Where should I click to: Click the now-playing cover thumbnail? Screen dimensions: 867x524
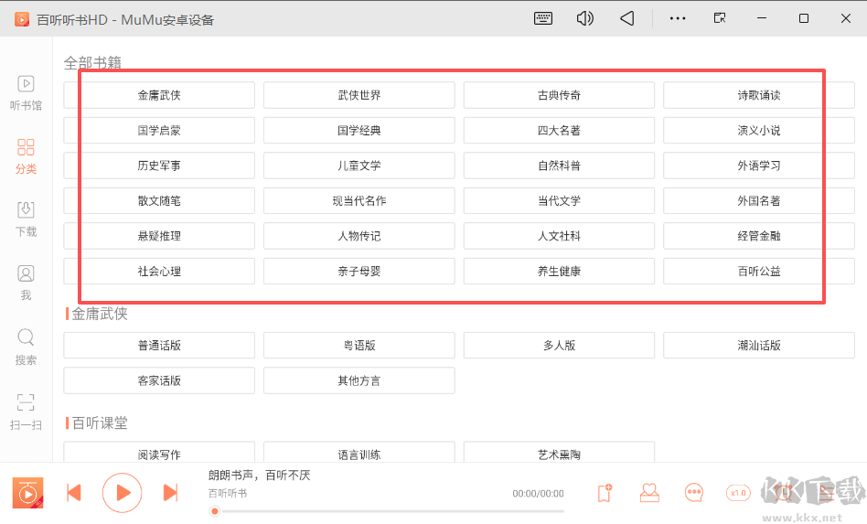click(27, 493)
